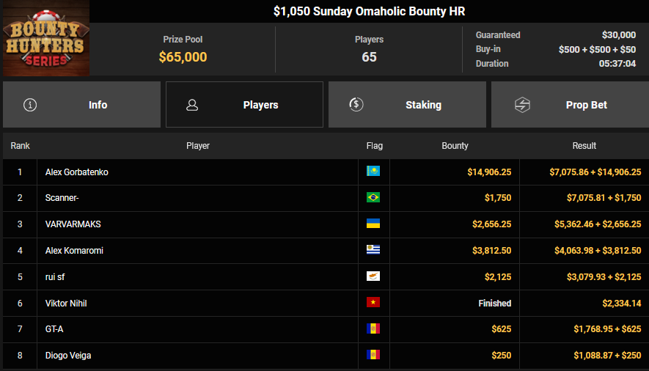Click Alex Komaromi's Uruguay flag
This screenshot has height=371, width=649.
coord(373,250)
